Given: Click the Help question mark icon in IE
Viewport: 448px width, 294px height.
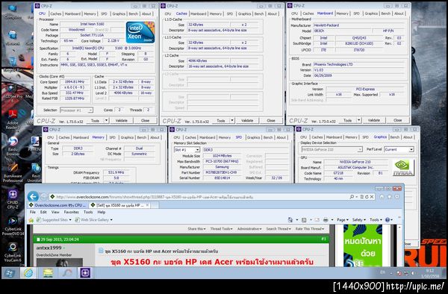Looking at the screenshot, I should point(388,220).
